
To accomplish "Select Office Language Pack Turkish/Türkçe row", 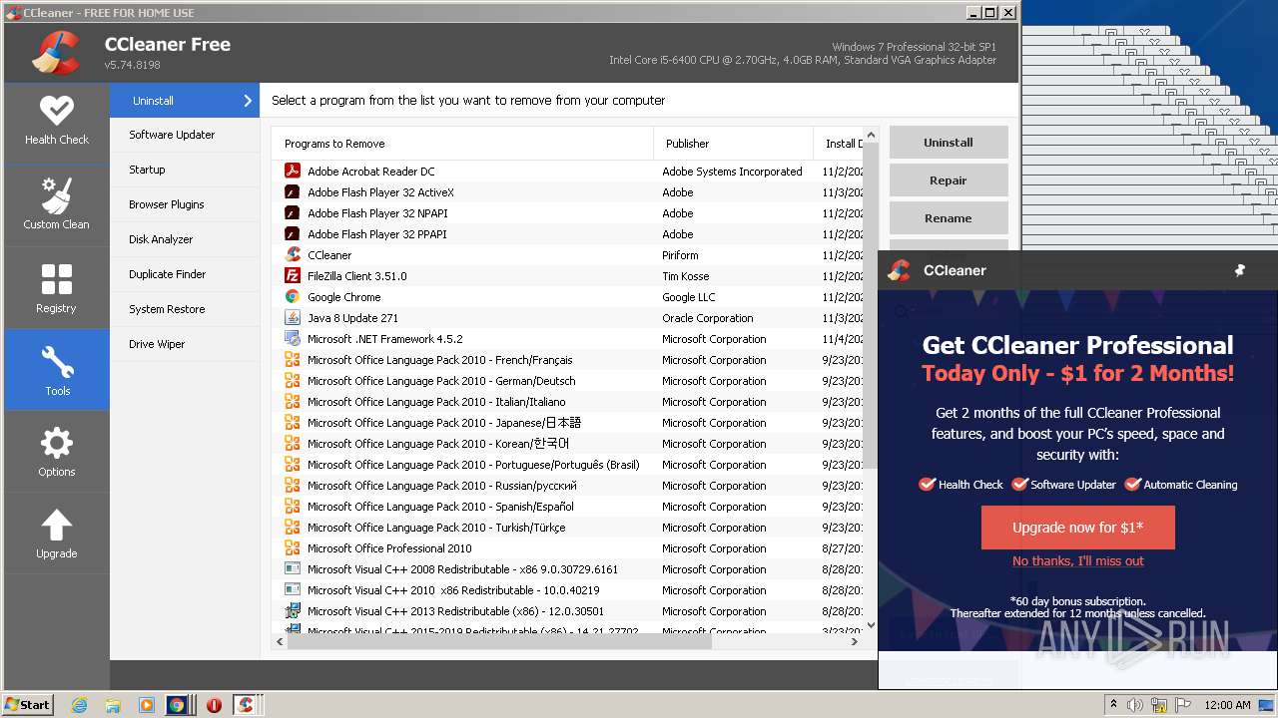I will tap(567, 527).
